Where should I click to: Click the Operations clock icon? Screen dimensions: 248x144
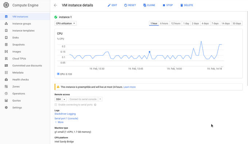[6, 94]
